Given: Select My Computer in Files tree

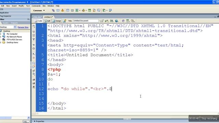Looking at the screenshot, I should coord(12,34).
